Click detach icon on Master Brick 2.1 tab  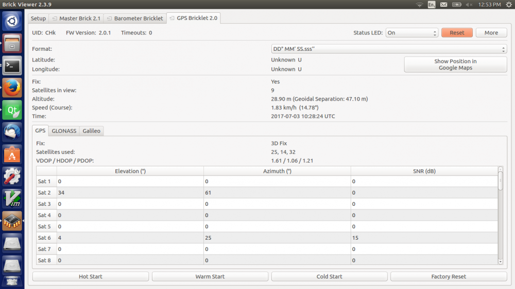coord(55,18)
